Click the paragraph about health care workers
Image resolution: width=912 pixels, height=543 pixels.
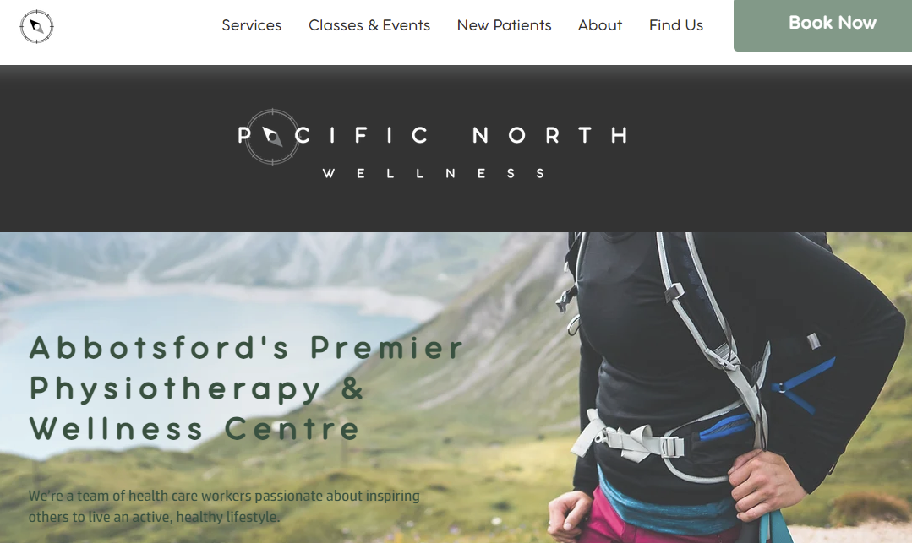[x=224, y=506]
